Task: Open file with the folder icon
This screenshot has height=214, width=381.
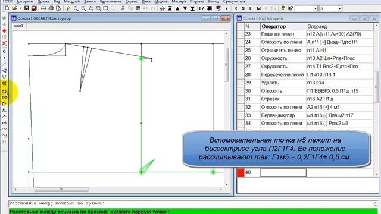Action: [14, 8]
